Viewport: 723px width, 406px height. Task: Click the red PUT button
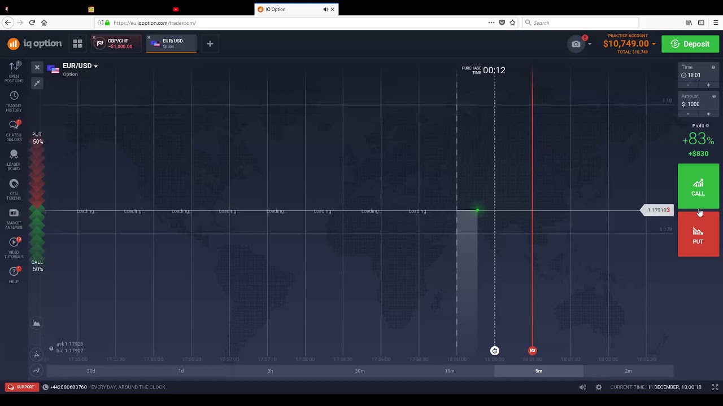tap(698, 235)
